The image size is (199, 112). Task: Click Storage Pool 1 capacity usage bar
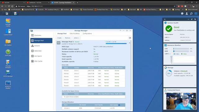point(116,44)
